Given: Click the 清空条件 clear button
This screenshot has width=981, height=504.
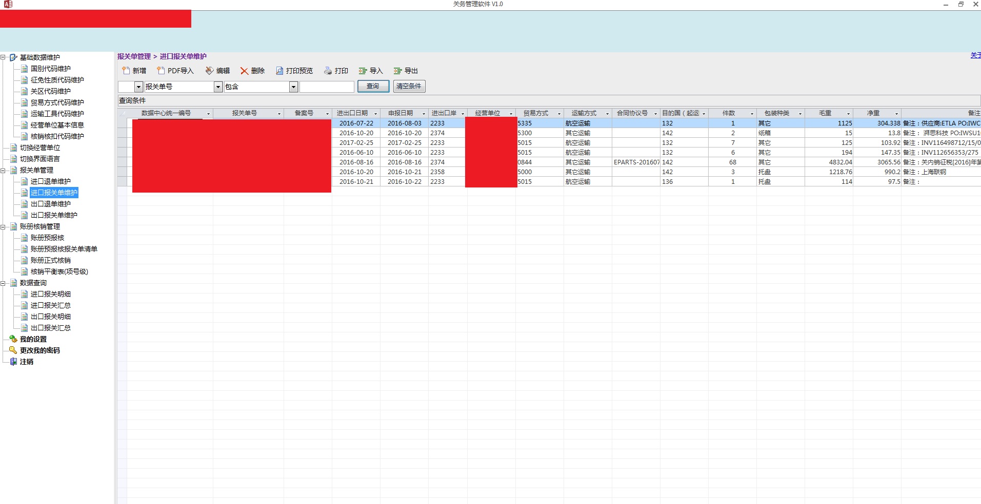Looking at the screenshot, I should [409, 86].
